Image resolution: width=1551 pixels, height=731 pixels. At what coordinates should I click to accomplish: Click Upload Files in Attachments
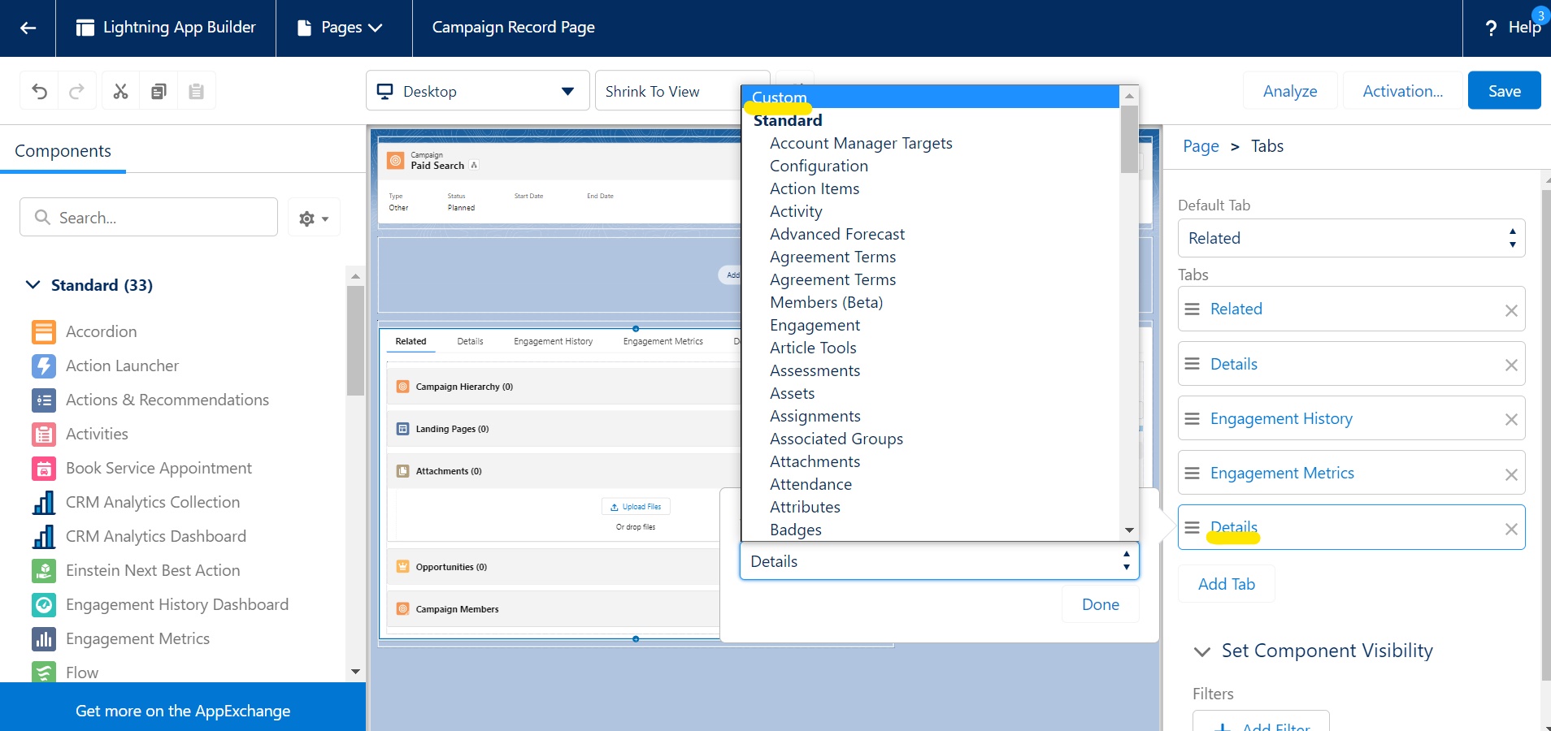click(x=636, y=507)
